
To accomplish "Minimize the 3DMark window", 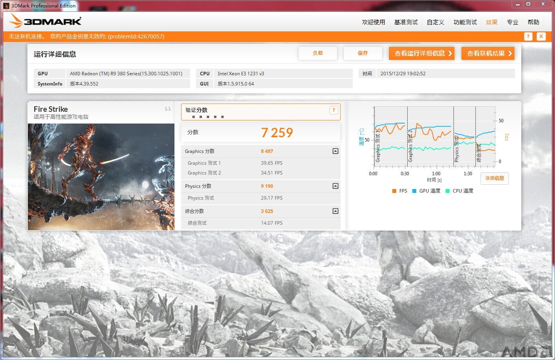I will (517, 4).
